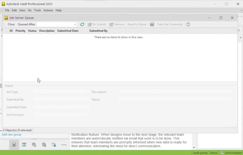Click the ellipsis to show more navigation options
The width and height of the screenshot is (243, 155).
[64, 145]
